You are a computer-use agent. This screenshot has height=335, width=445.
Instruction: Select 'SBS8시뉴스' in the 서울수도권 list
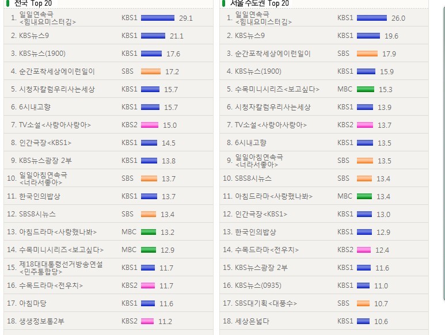[253, 178]
